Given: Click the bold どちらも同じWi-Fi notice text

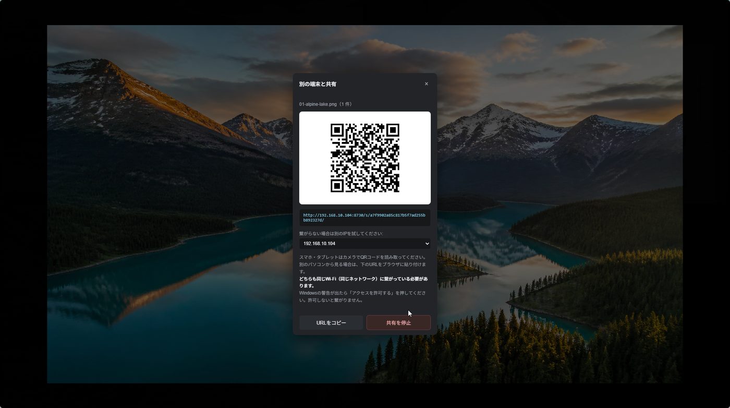Looking at the screenshot, I should [x=363, y=282].
